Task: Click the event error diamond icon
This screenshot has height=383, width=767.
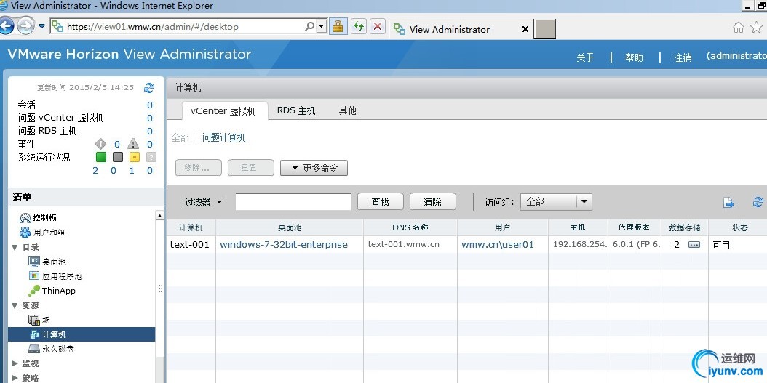Action: 100,144
